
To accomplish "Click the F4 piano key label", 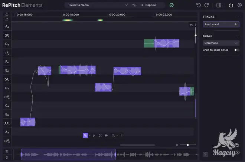I will point(7,62).
